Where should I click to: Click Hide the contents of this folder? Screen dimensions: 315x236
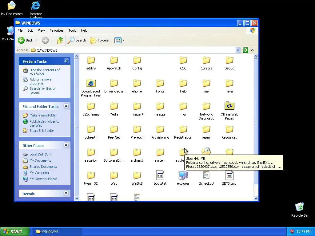(x=45, y=72)
